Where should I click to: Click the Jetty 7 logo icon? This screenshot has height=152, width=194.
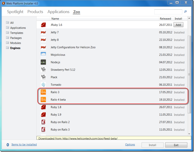coord(43,32)
